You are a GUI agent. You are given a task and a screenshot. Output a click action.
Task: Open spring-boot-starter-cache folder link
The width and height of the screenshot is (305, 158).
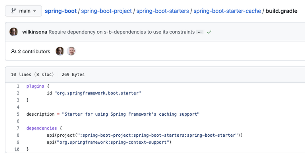coord(227,11)
